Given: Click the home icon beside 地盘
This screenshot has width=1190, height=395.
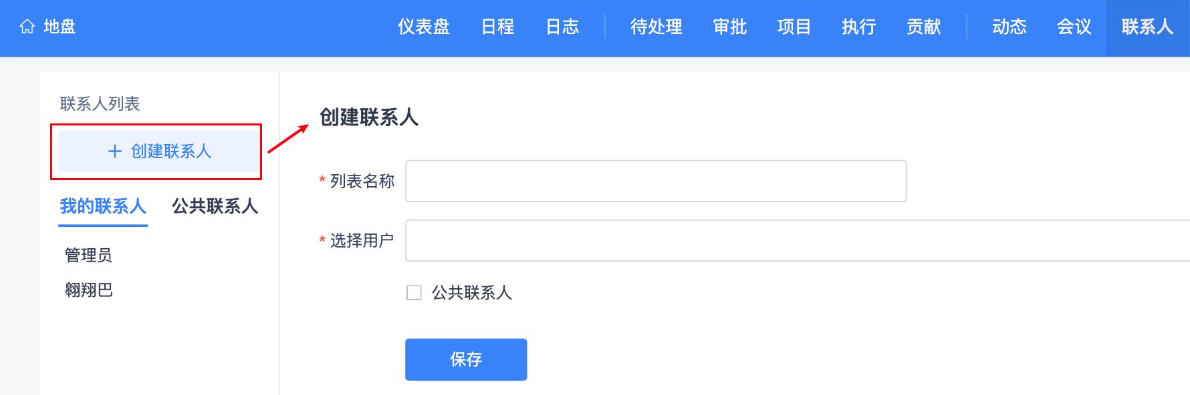Looking at the screenshot, I should pos(27,27).
